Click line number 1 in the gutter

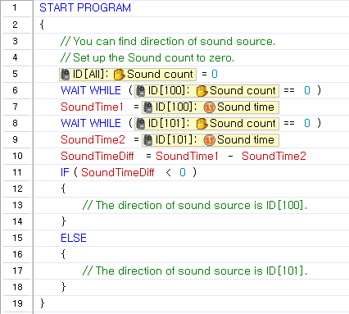[x=15, y=7]
